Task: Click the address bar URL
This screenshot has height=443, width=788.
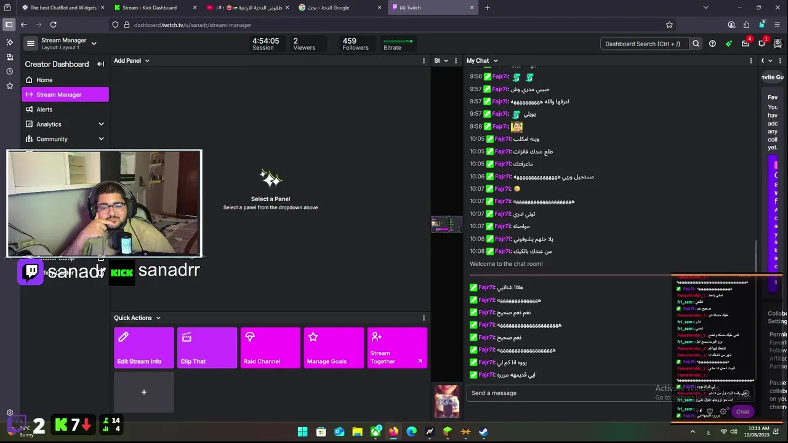Action: point(193,25)
